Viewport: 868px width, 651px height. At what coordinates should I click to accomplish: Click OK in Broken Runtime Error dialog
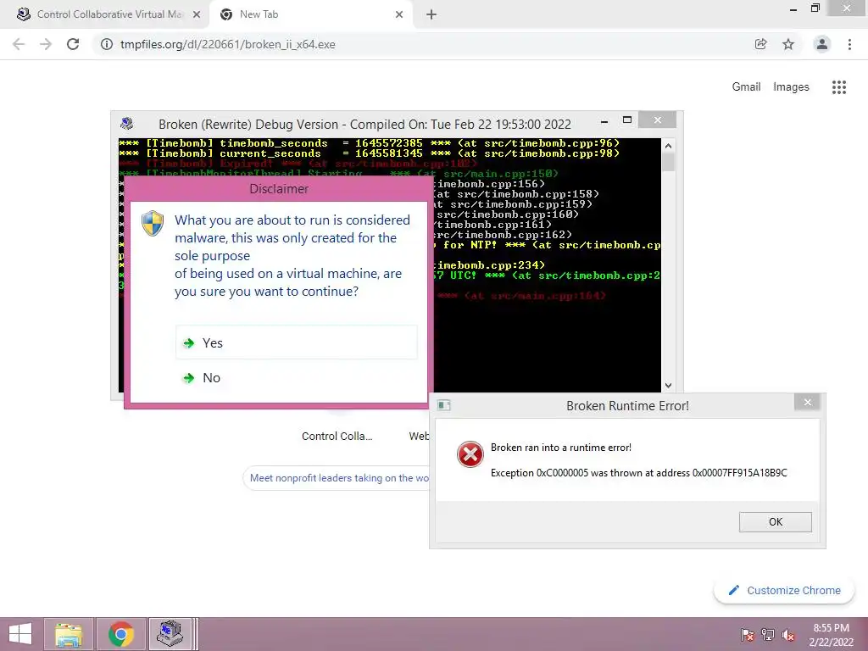775,522
